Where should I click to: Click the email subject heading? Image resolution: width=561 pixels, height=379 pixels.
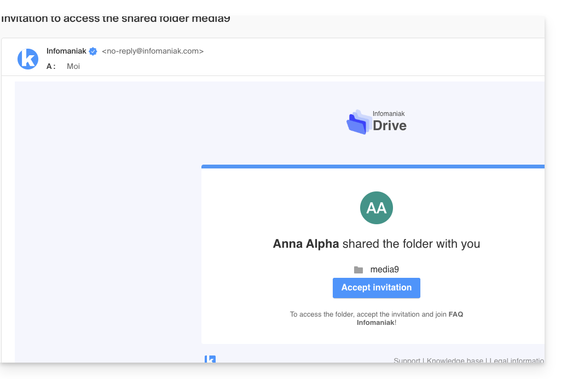[115, 19]
